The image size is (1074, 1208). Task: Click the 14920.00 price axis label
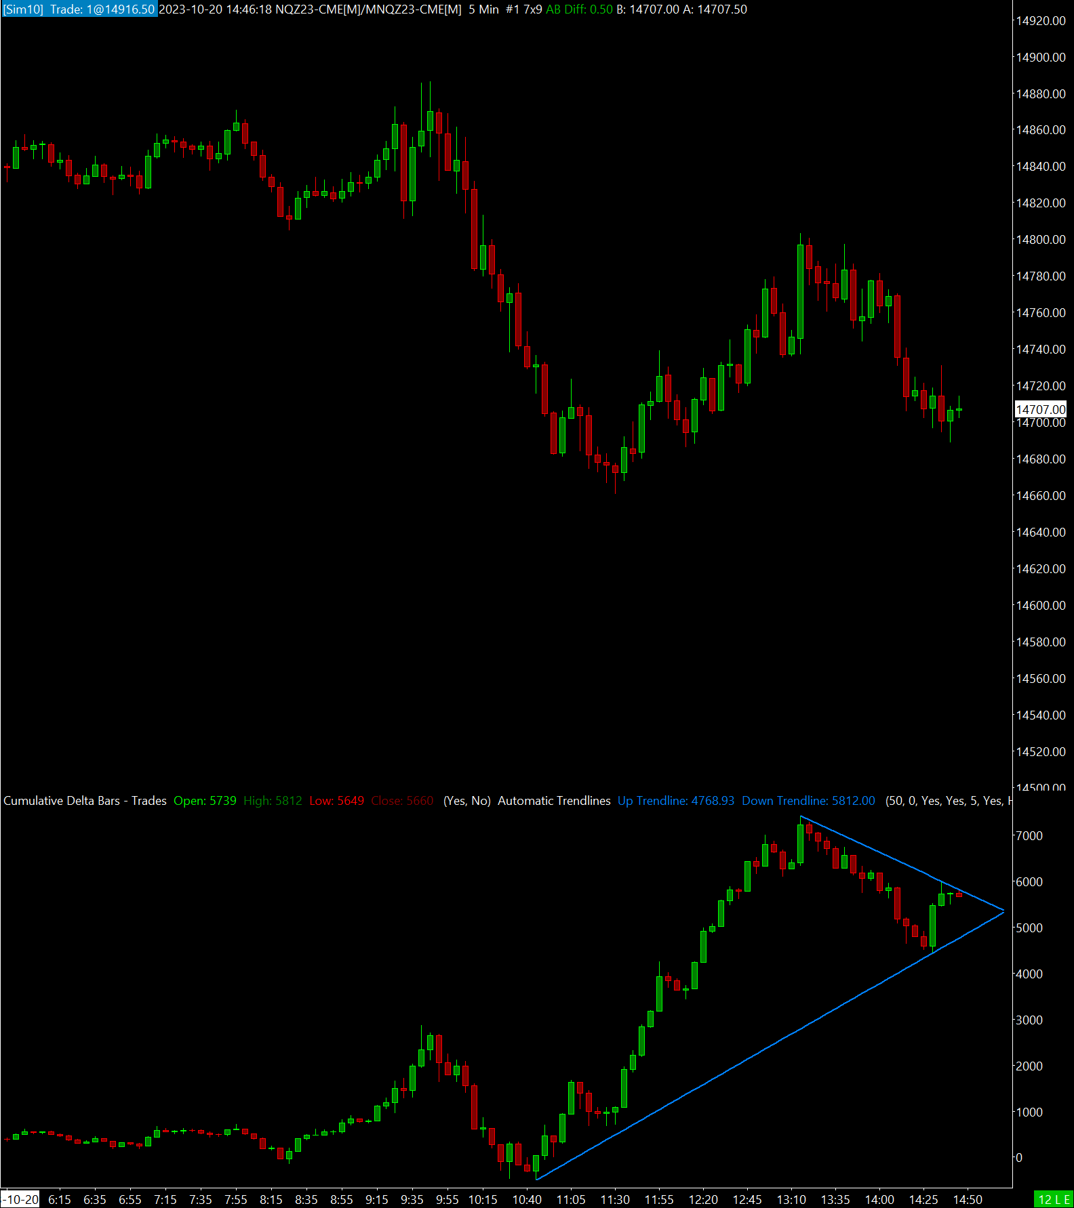(1041, 21)
